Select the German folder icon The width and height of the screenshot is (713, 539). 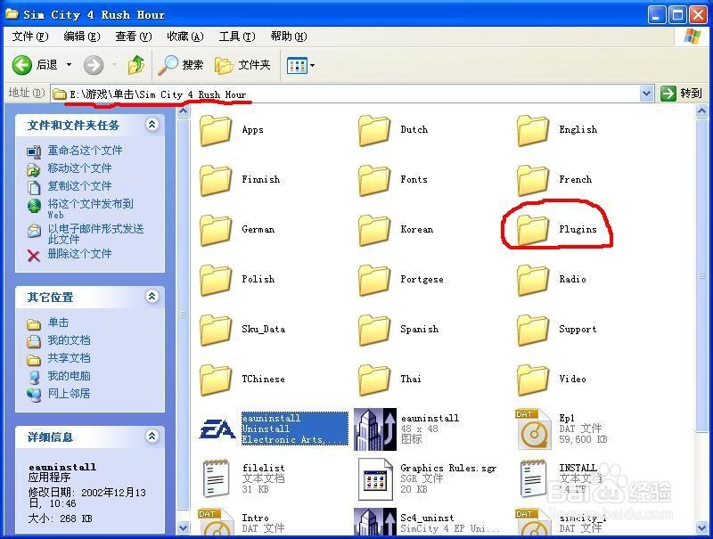216,230
